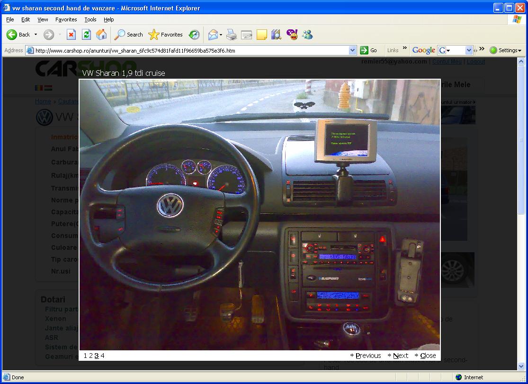Open the View menu

pyautogui.click(x=43, y=19)
